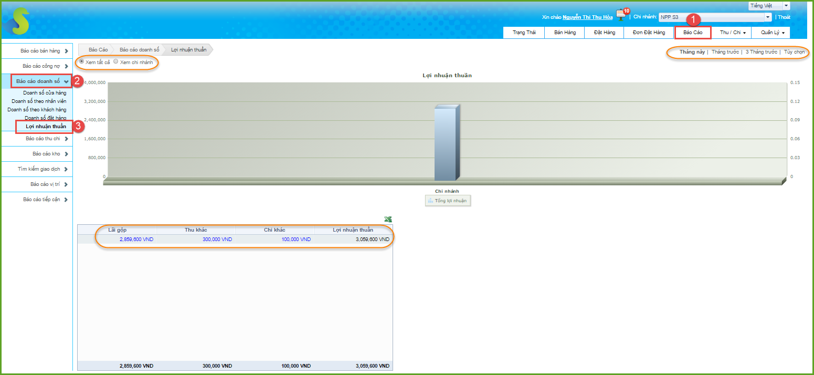Switch to the Bán Hàng tab
This screenshot has height=375, width=814.
point(565,33)
